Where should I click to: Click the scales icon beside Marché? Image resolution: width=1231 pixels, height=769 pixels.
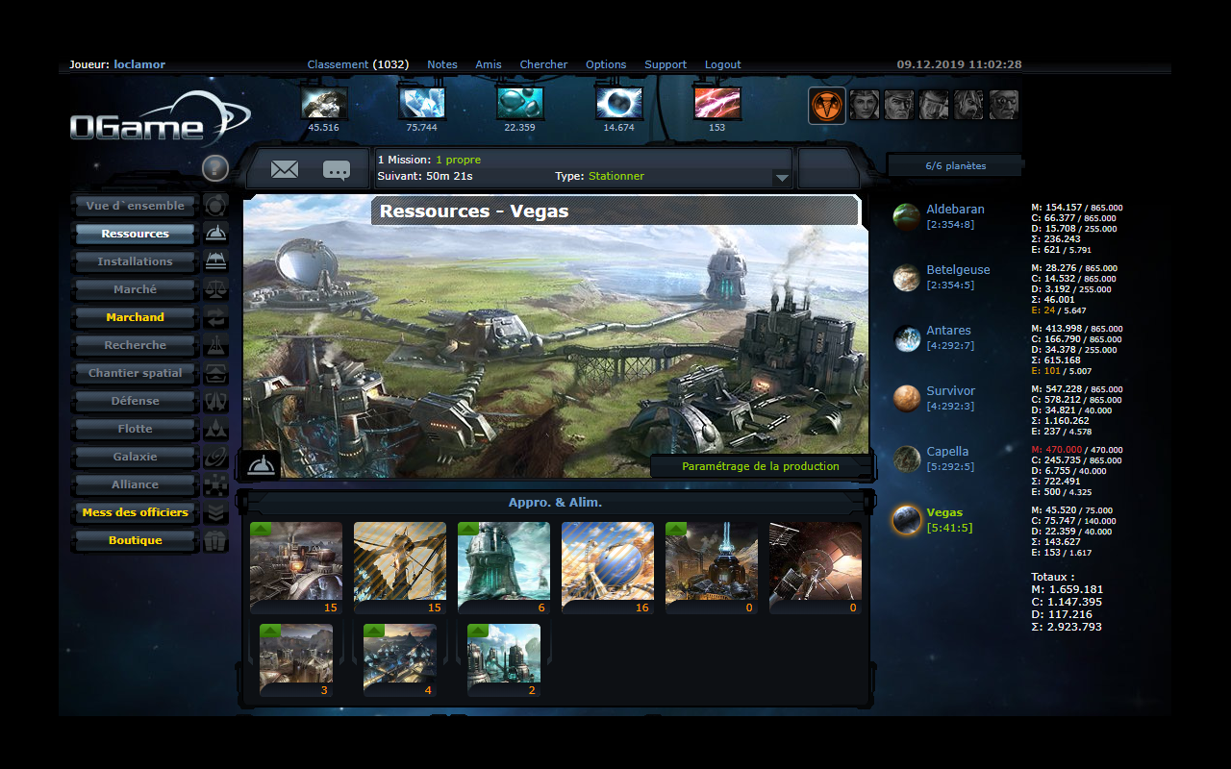(x=216, y=289)
